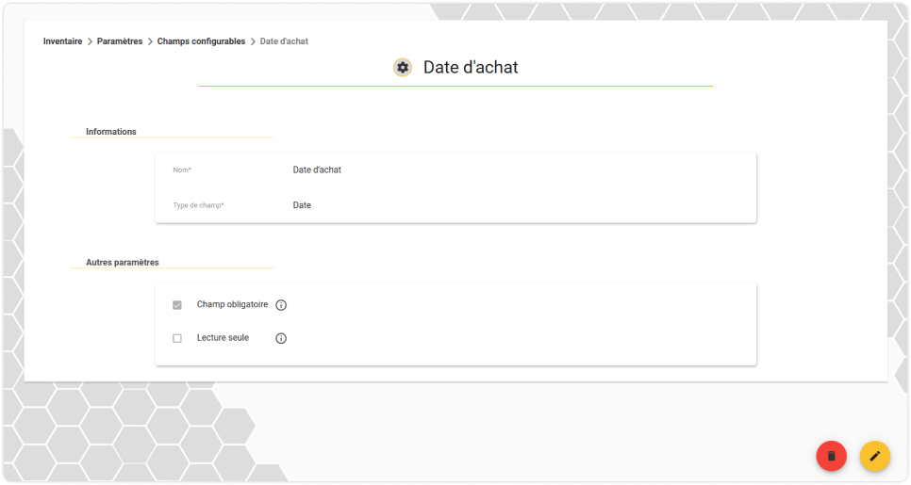Open info icon for Lecture seule

tap(281, 338)
